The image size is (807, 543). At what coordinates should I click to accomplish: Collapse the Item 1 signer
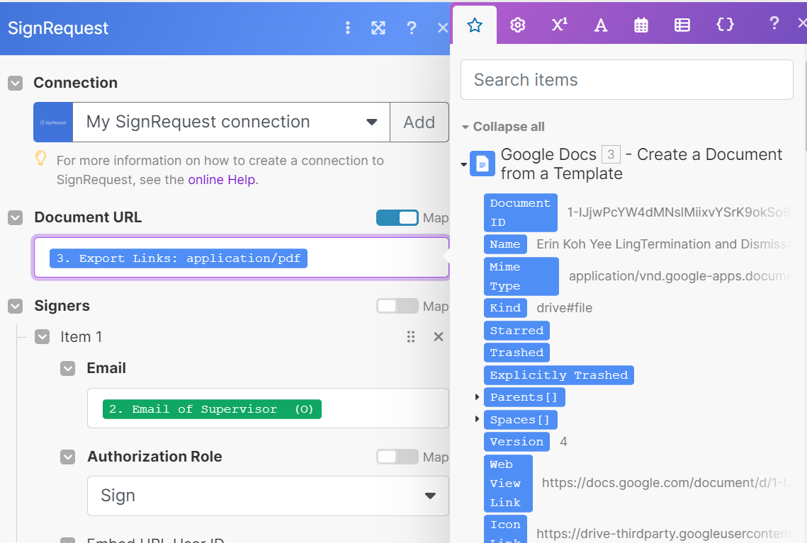[43, 337]
